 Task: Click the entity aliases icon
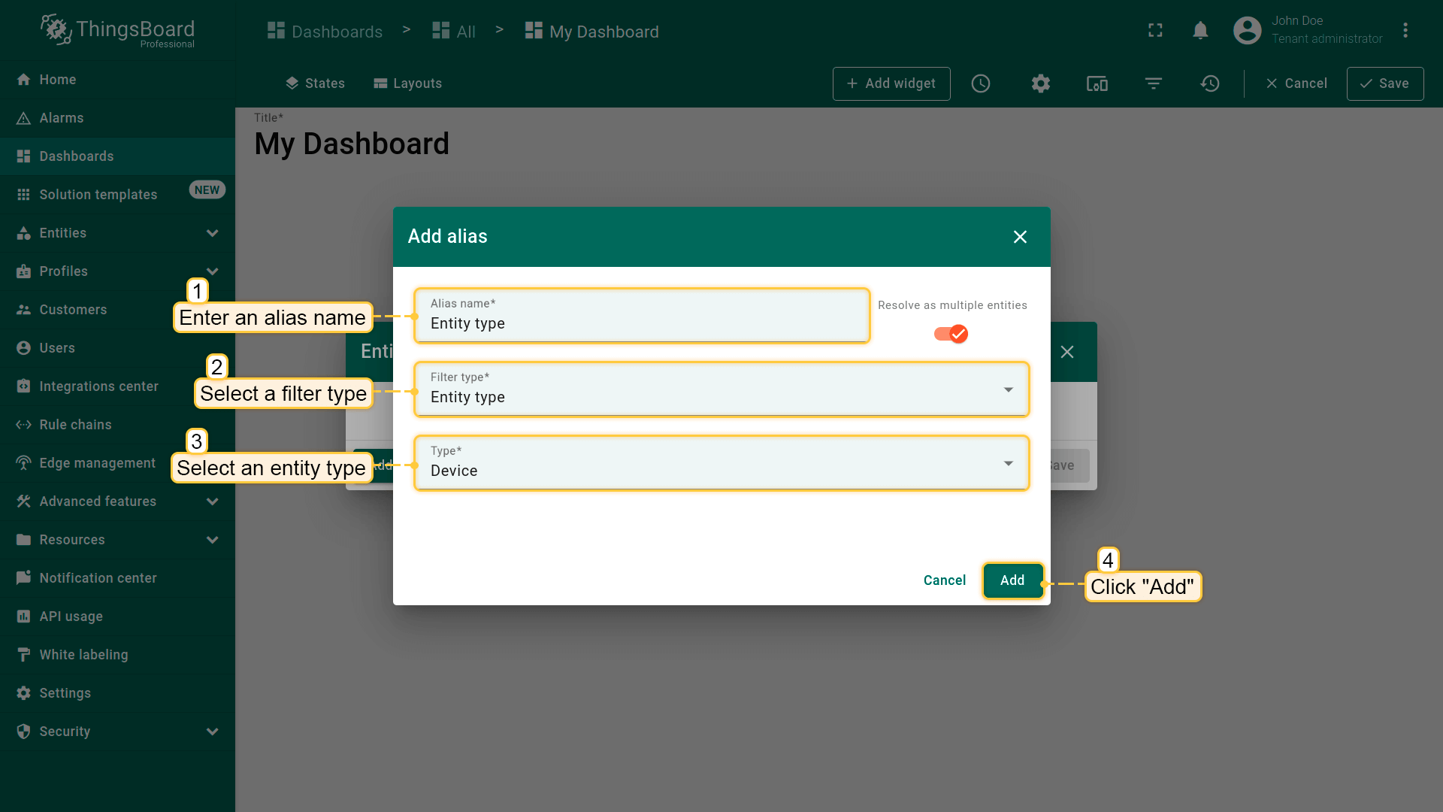[x=1097, y=83]
